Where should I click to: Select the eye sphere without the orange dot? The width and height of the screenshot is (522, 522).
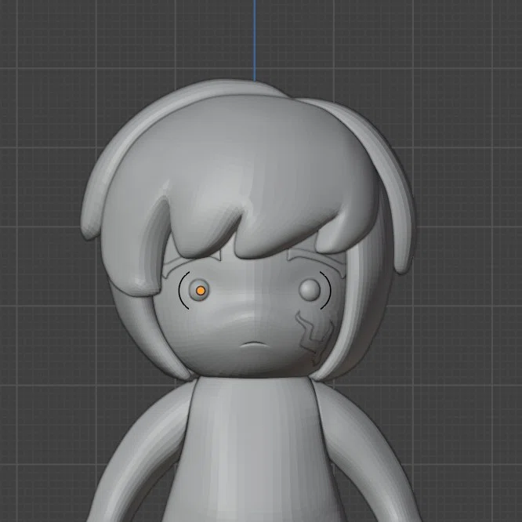[x=310, y=290]
